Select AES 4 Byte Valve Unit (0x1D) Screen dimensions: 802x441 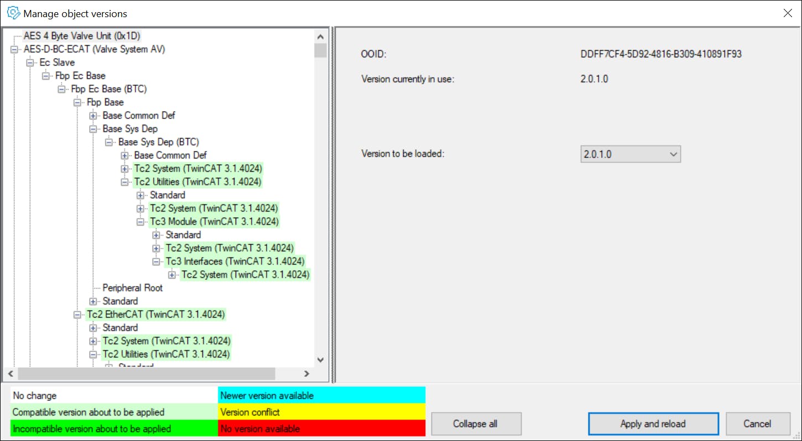(x=81, y=36)
